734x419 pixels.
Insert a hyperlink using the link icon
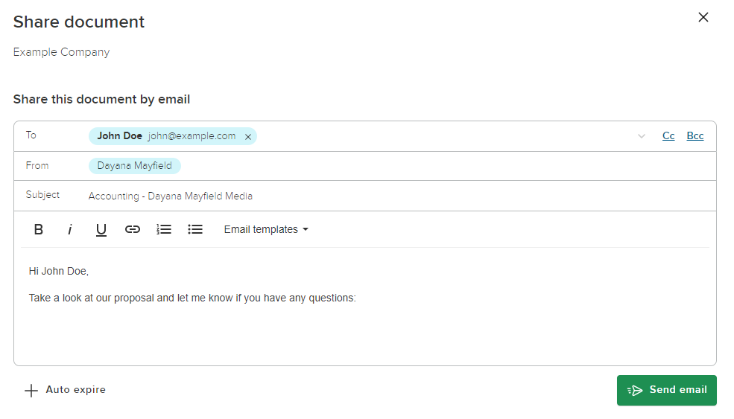tap(133, 230)
